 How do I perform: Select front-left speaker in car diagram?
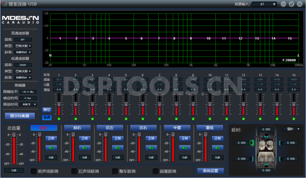(x=252, y=143)
